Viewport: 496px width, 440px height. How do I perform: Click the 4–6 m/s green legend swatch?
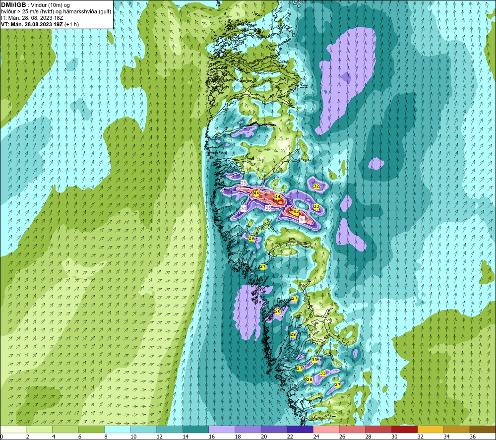click(65, 429)
